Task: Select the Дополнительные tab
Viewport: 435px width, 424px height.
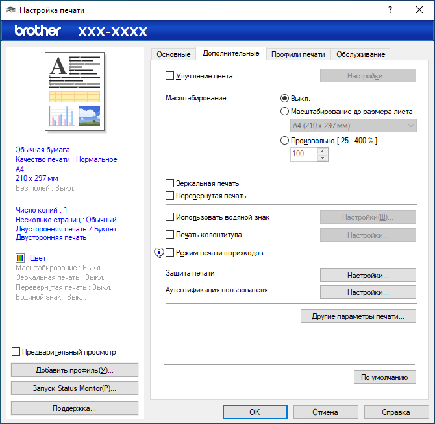Action: coord(231,53)
